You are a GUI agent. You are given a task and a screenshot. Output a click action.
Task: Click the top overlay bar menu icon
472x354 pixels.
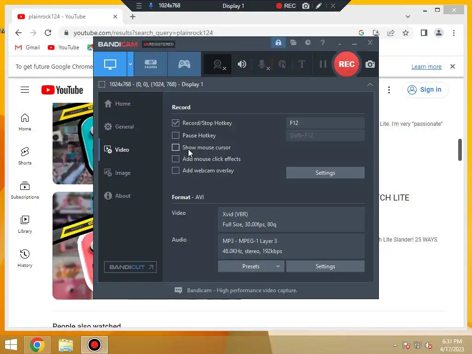click(x=139, y=6)
